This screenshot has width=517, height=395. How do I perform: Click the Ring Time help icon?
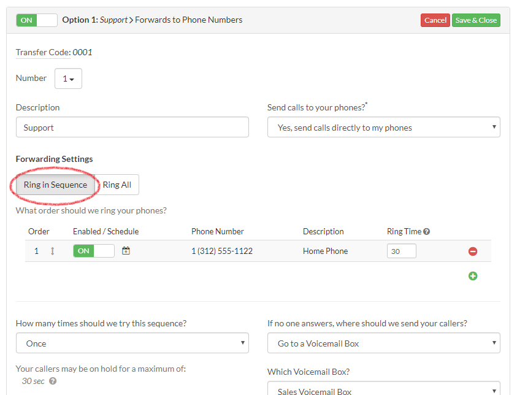426,231
